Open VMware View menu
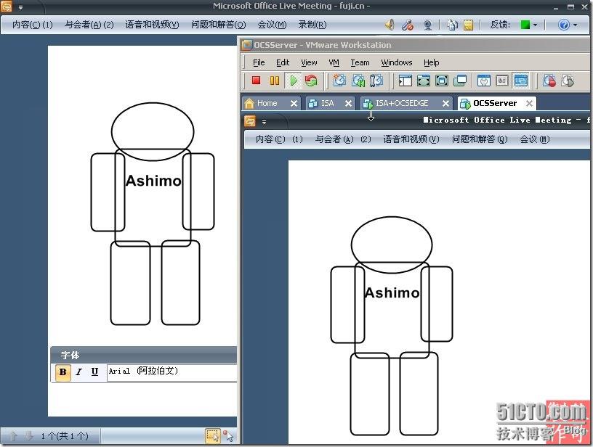 309,62
